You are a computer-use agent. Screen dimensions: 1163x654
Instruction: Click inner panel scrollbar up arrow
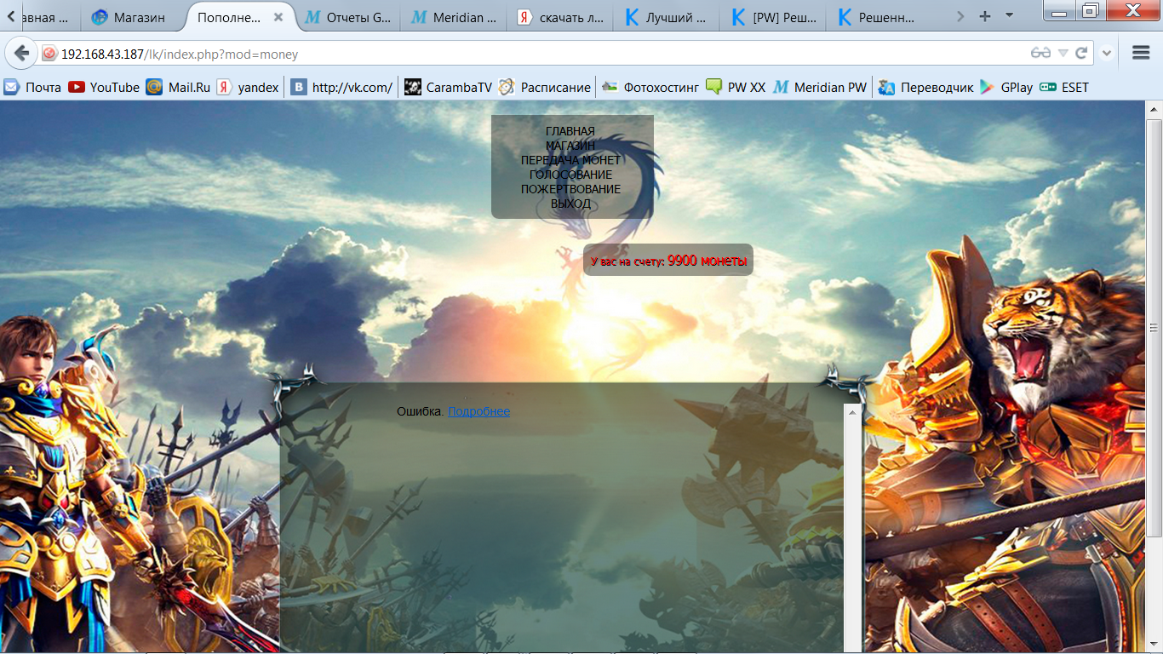tap(851, 411)
